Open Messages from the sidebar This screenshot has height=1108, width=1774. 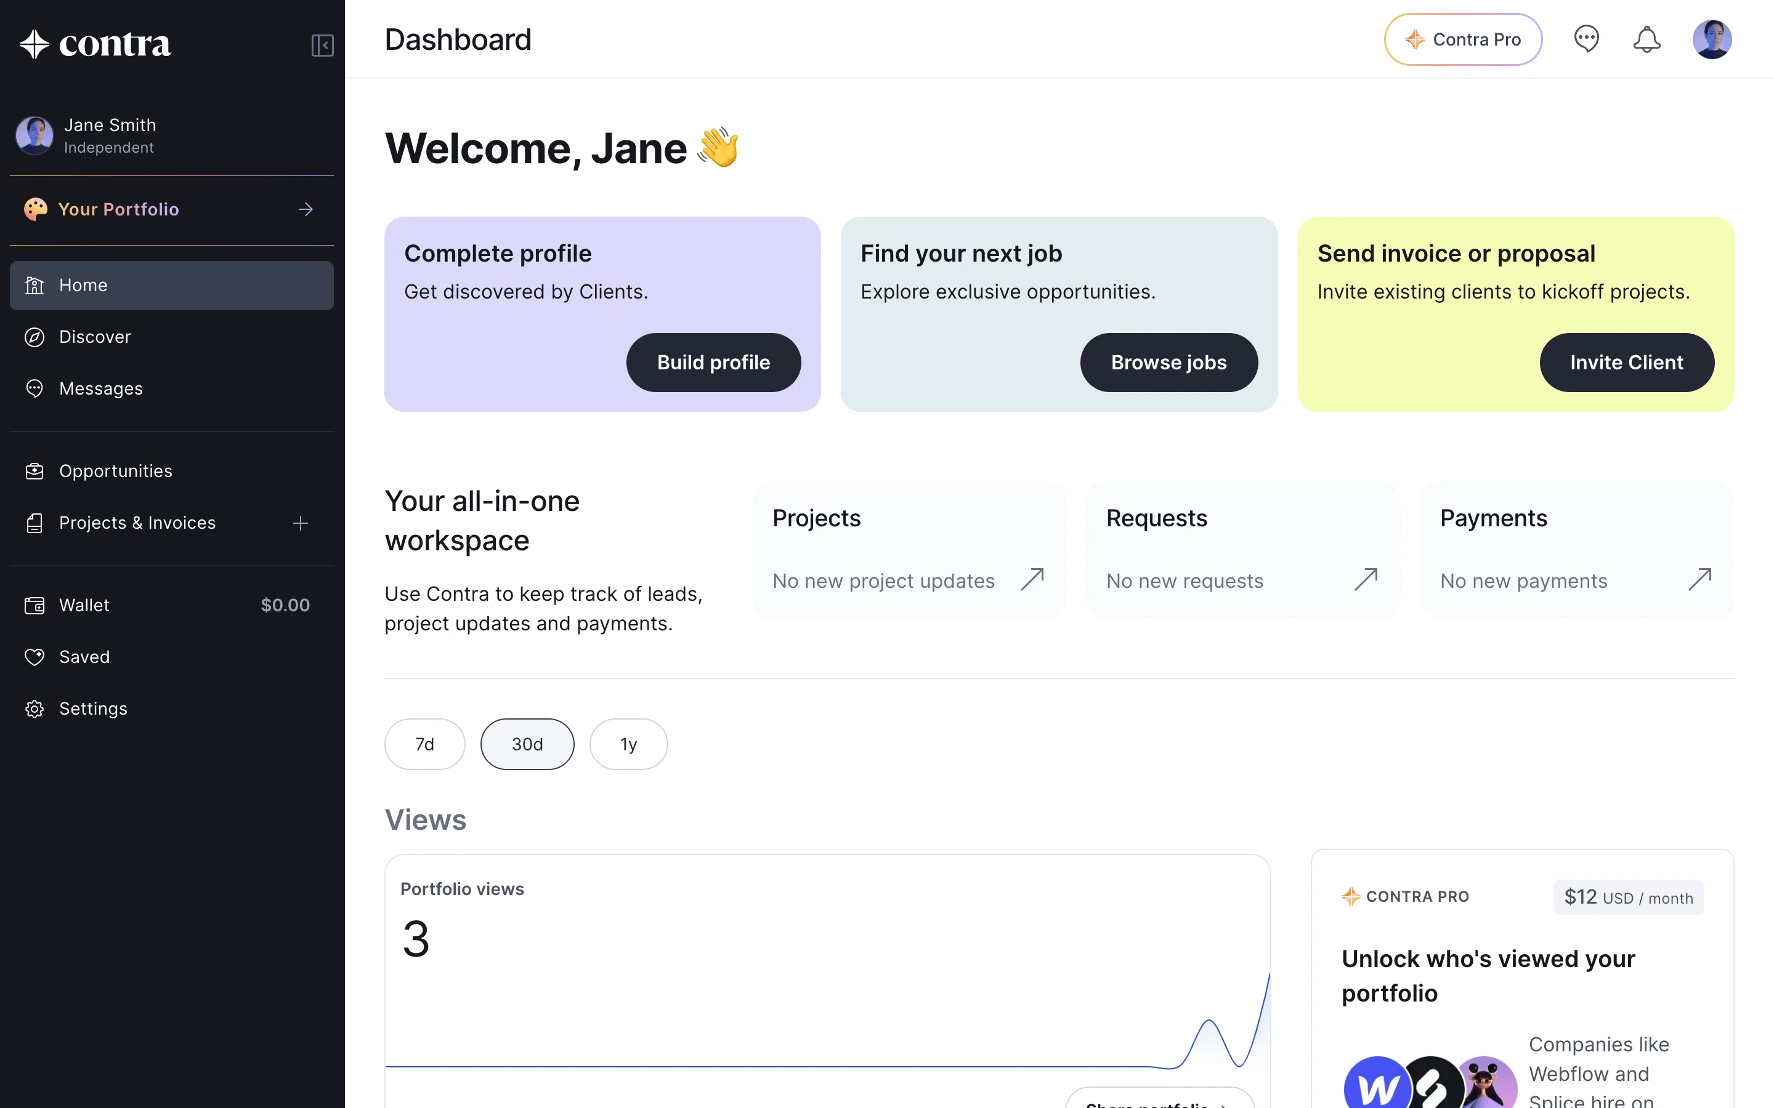[100, 388]
